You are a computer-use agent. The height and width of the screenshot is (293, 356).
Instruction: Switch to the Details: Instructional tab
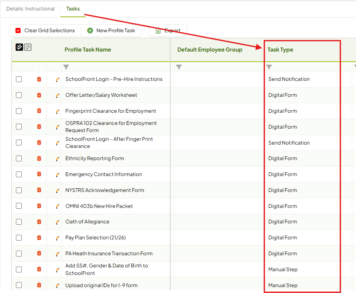pyautogui.click(x=31, y=9)
